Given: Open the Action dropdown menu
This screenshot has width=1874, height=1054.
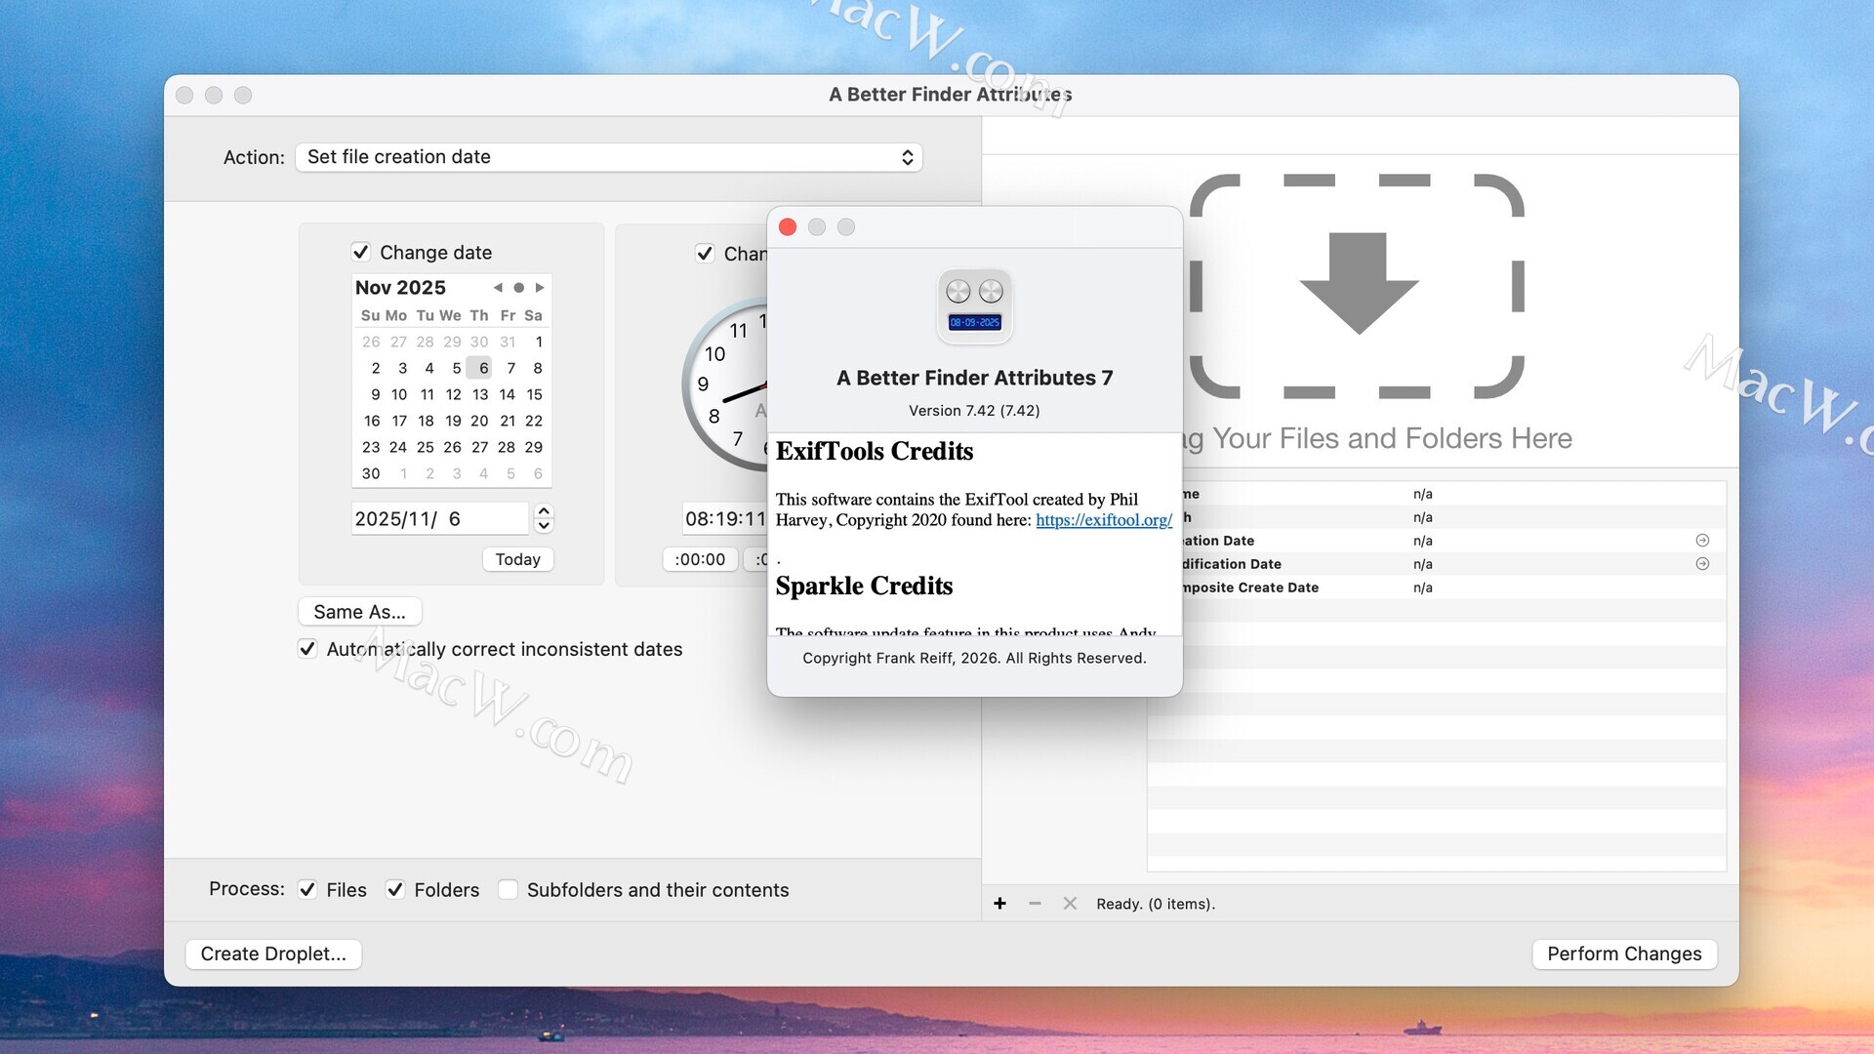Looking at the screenshot, I should (x=608, y=157).
